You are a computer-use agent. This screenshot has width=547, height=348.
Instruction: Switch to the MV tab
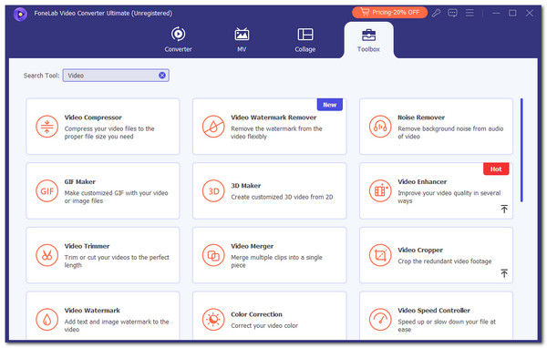click(x=242, y=39)
